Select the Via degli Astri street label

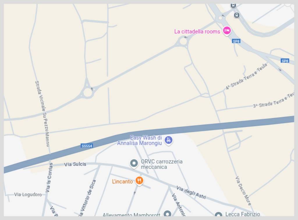click(x=191, y=192)
